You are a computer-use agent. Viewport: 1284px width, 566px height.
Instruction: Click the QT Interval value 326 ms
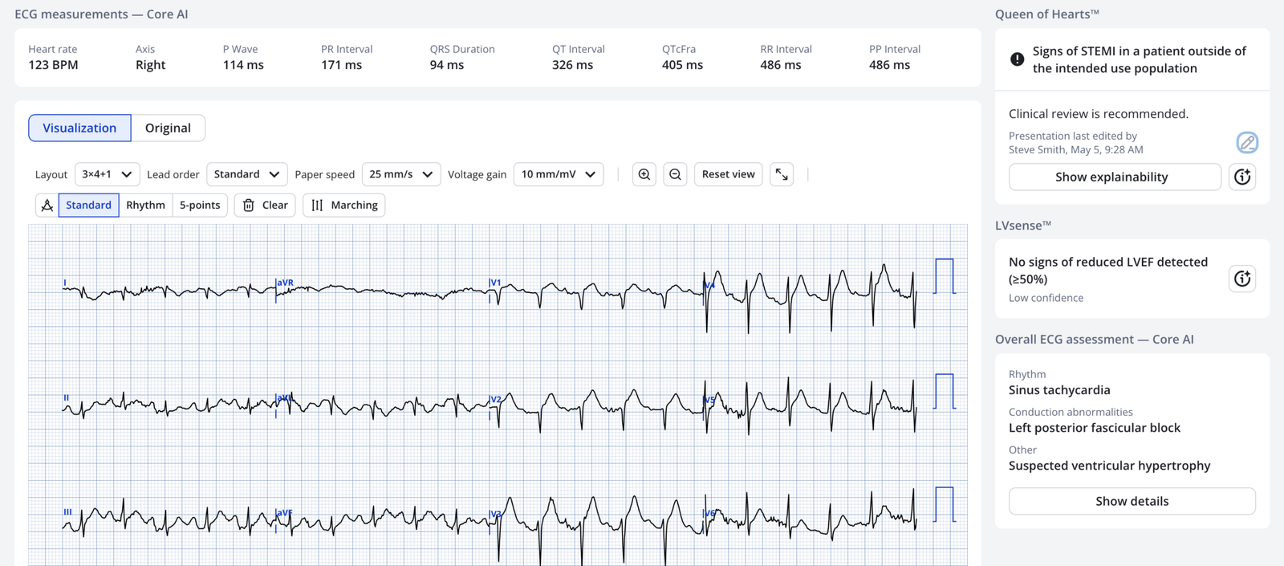point(572,65)
